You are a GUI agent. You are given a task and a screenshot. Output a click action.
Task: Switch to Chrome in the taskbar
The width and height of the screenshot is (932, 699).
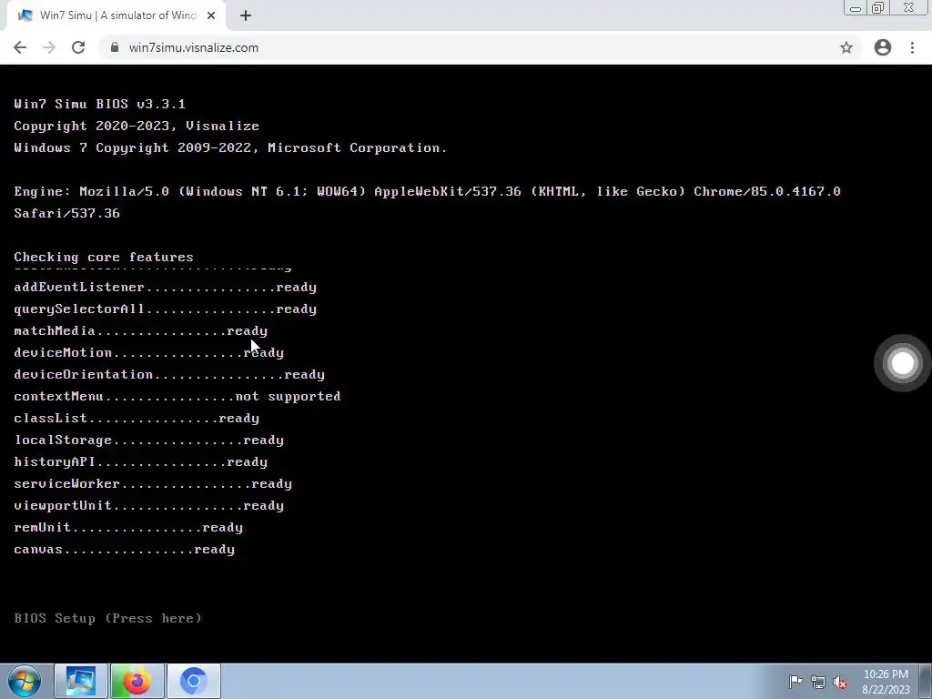[x=194, y=681]
